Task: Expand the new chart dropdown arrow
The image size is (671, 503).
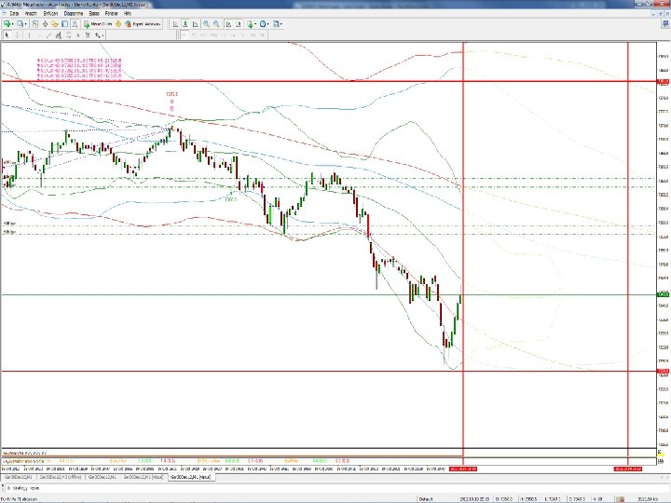Action: point(12,24)
